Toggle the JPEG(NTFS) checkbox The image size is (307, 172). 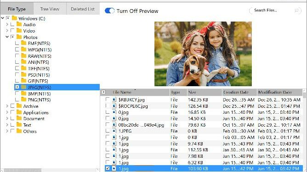pyautogui.click(x=17, y=87)
